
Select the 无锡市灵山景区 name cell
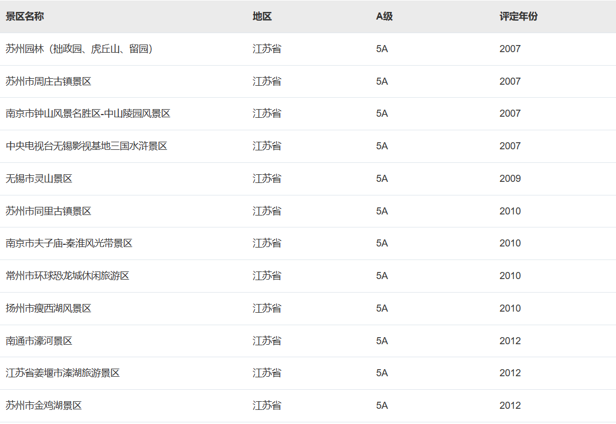click(39, 179)
